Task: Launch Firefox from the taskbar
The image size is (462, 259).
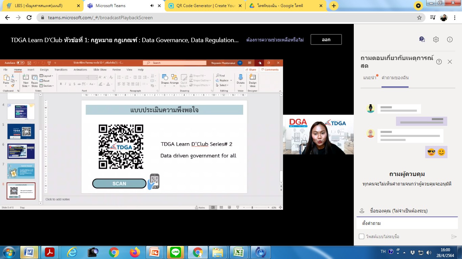Action: (x=135, y=252)
